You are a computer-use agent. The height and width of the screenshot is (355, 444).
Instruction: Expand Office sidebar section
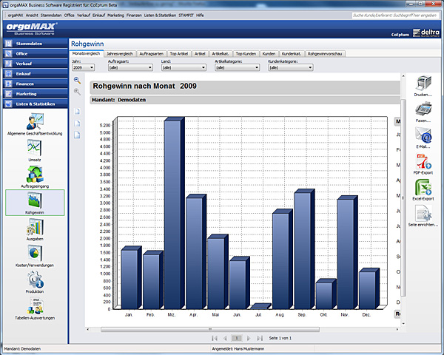tap(36, 53)
